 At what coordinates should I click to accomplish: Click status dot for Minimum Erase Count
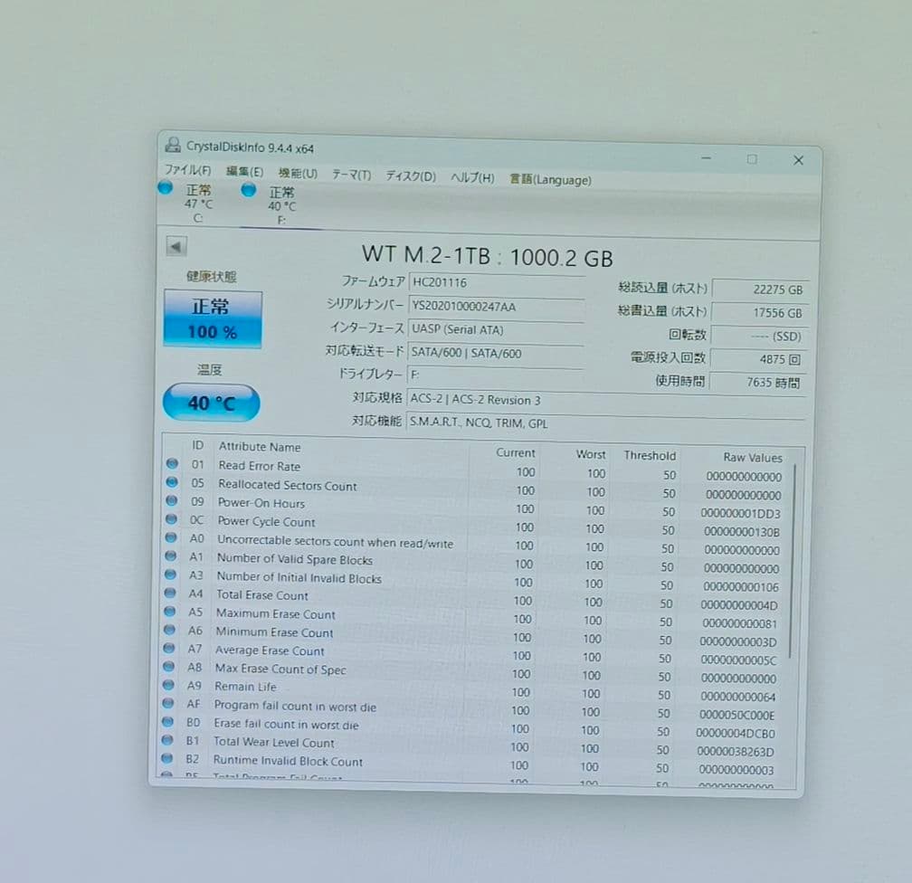click(169, 630)
